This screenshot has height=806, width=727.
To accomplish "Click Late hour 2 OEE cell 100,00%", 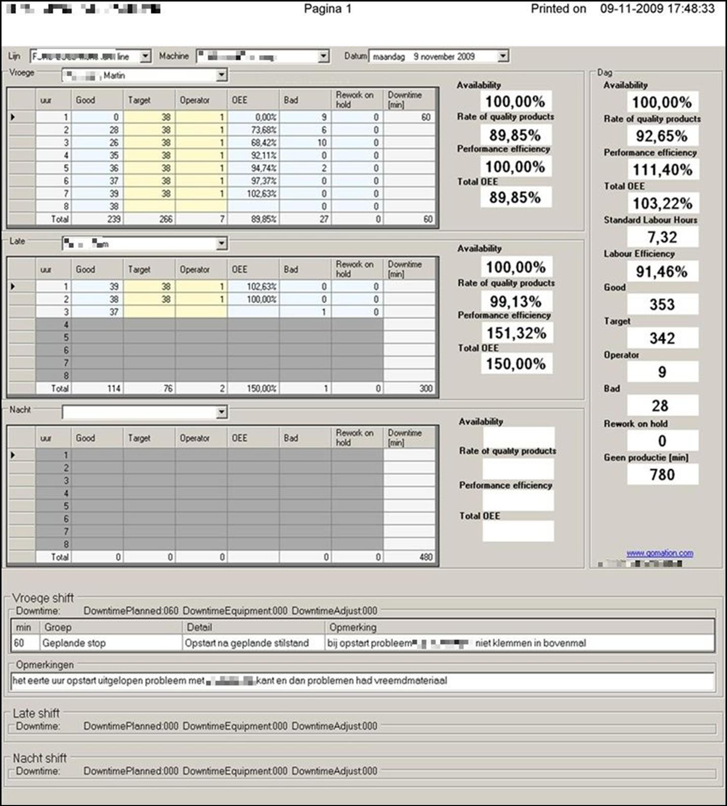I will click(253, 299).
